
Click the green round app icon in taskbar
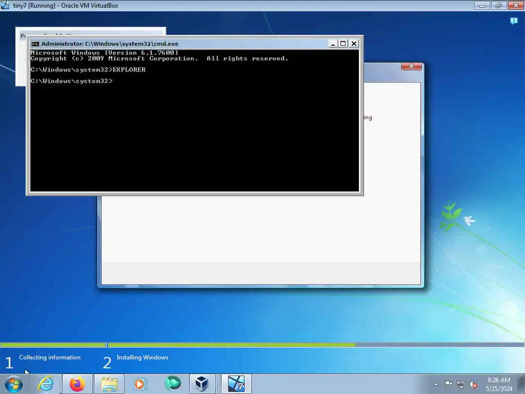[x=172, y=383]
